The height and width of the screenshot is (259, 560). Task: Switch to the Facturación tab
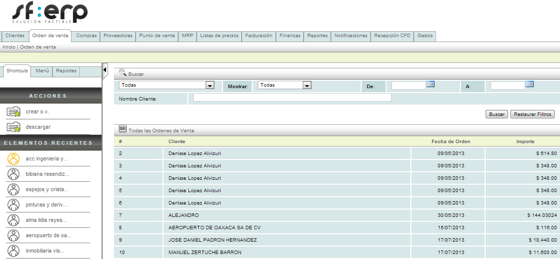pos(259,36)
